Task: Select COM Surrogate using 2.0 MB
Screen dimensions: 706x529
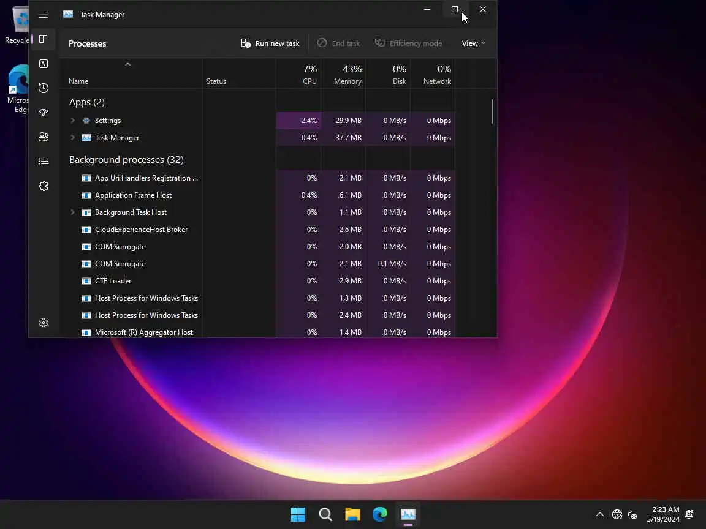Action: [257, 247]
